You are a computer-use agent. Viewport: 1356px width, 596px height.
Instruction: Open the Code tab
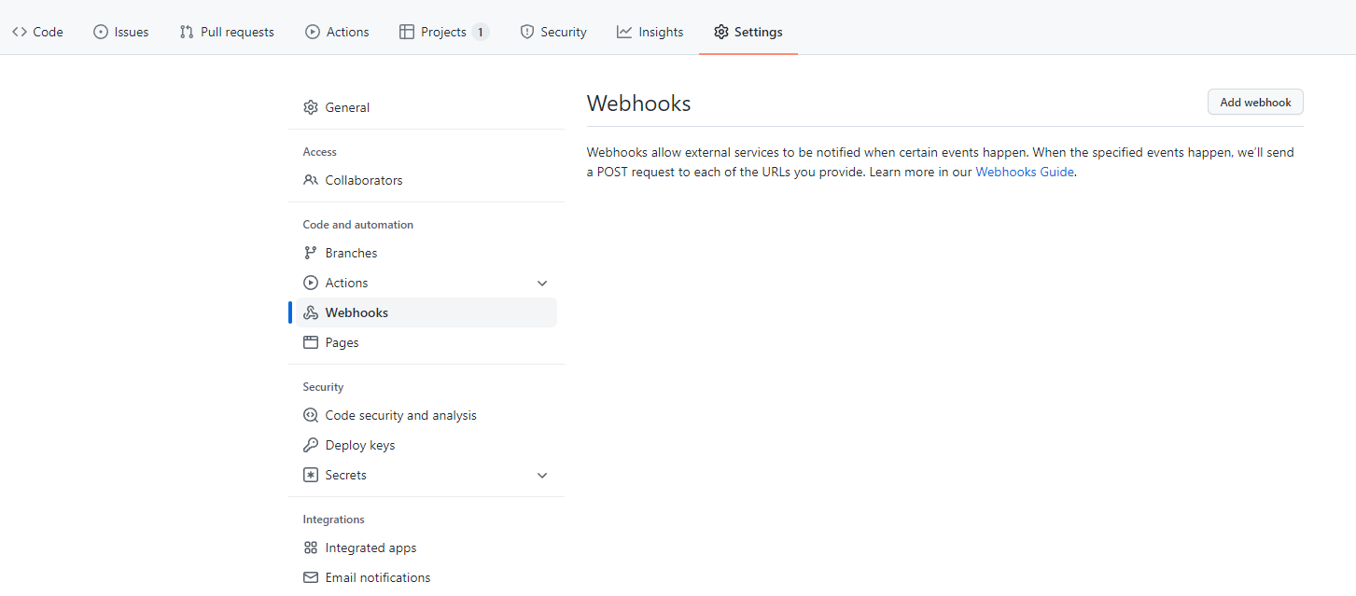pos(37,32)
